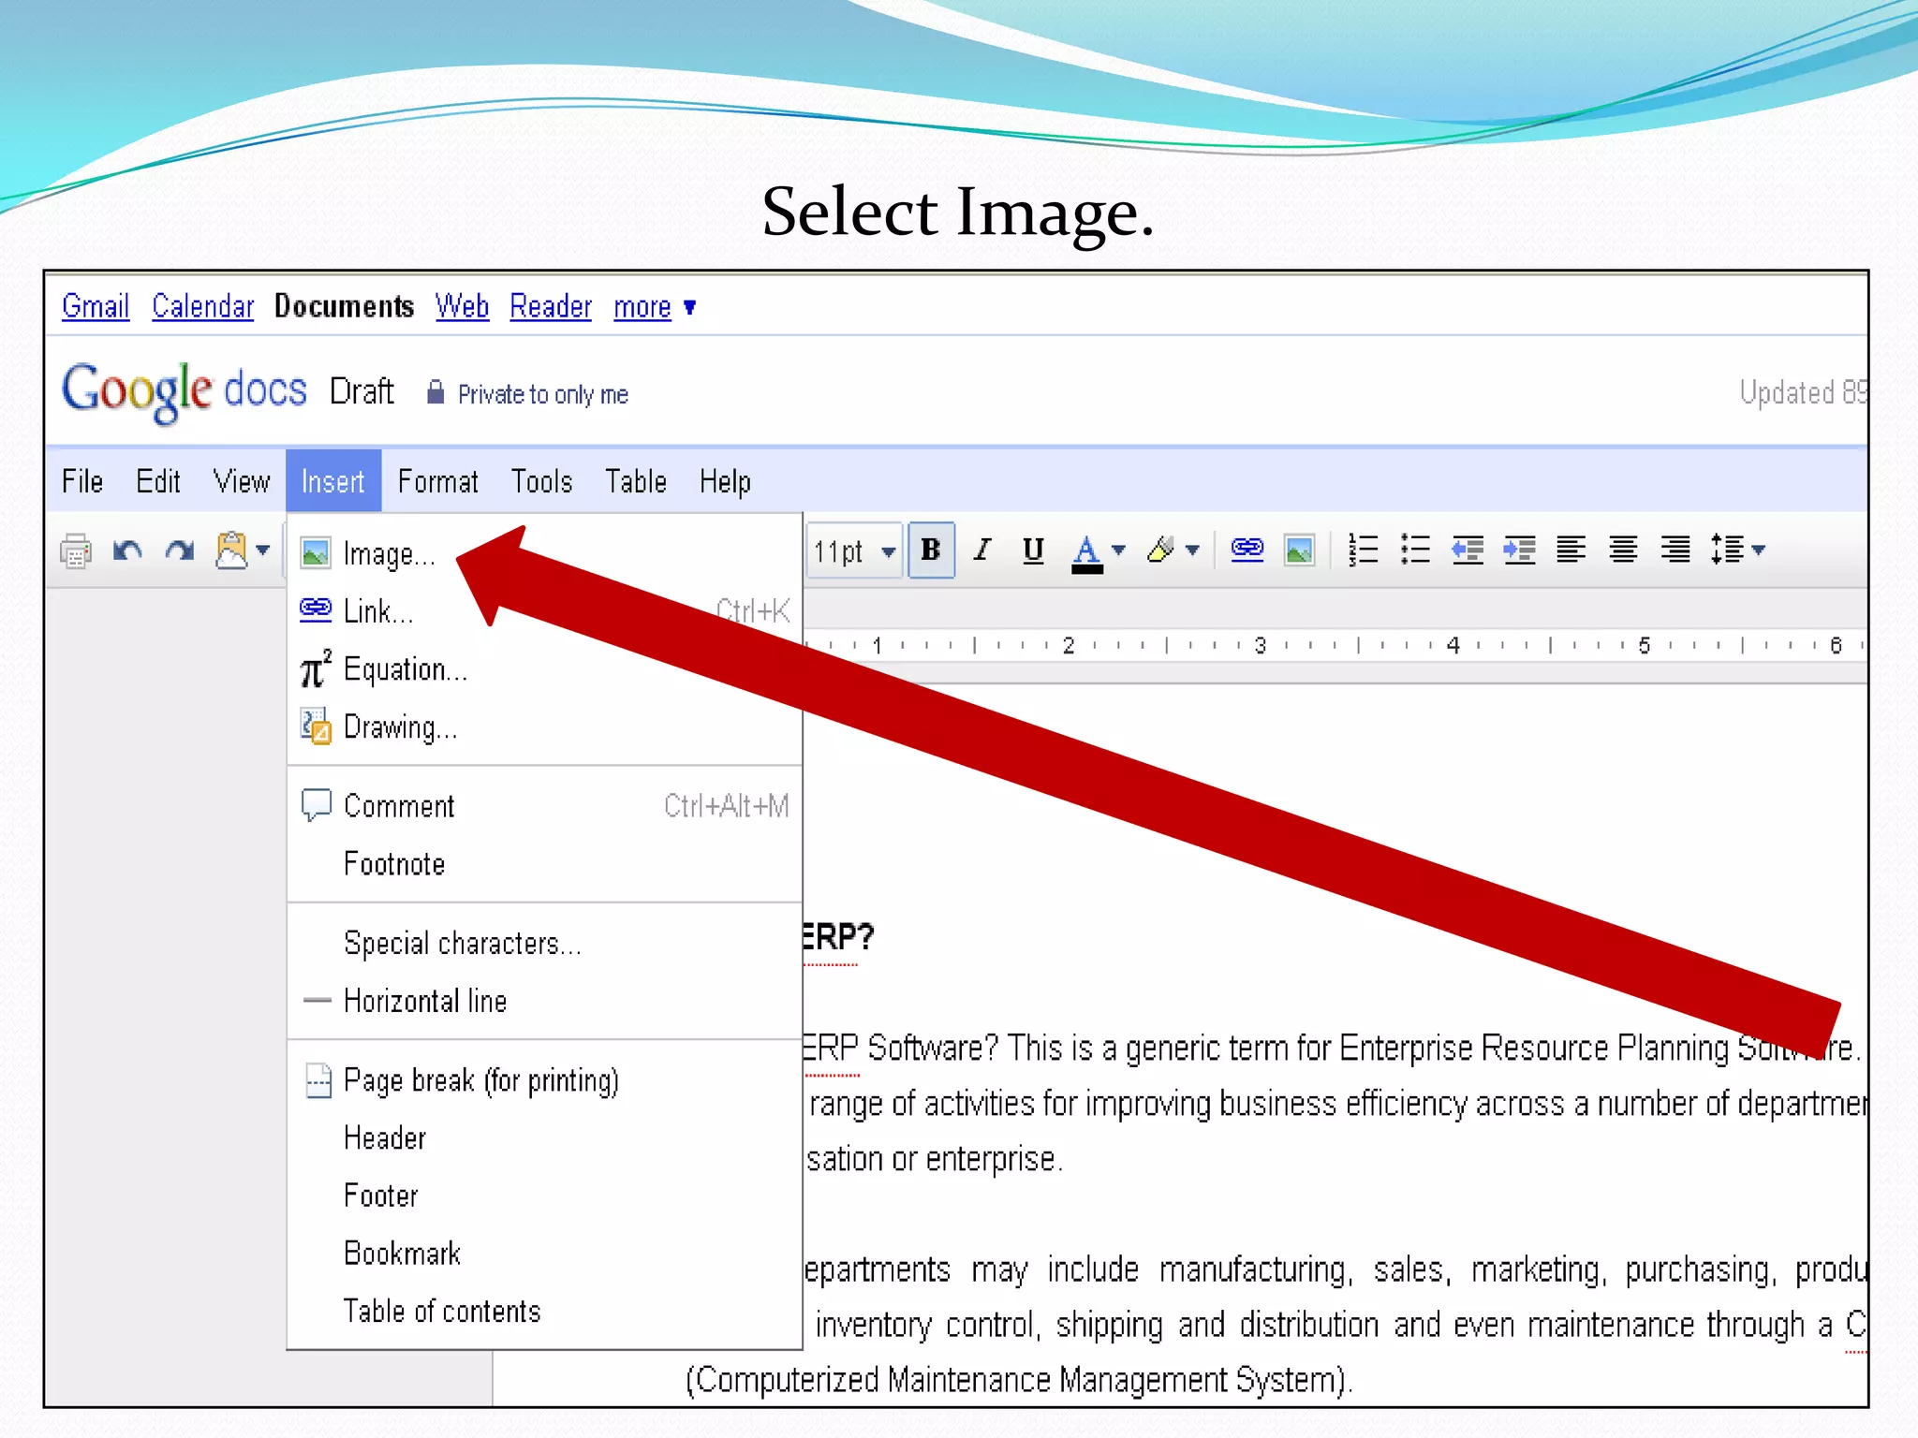Choose Bookmark from Insert menu
Viewport: 1918px width, 1438px height.
(x=545, y=1254)
